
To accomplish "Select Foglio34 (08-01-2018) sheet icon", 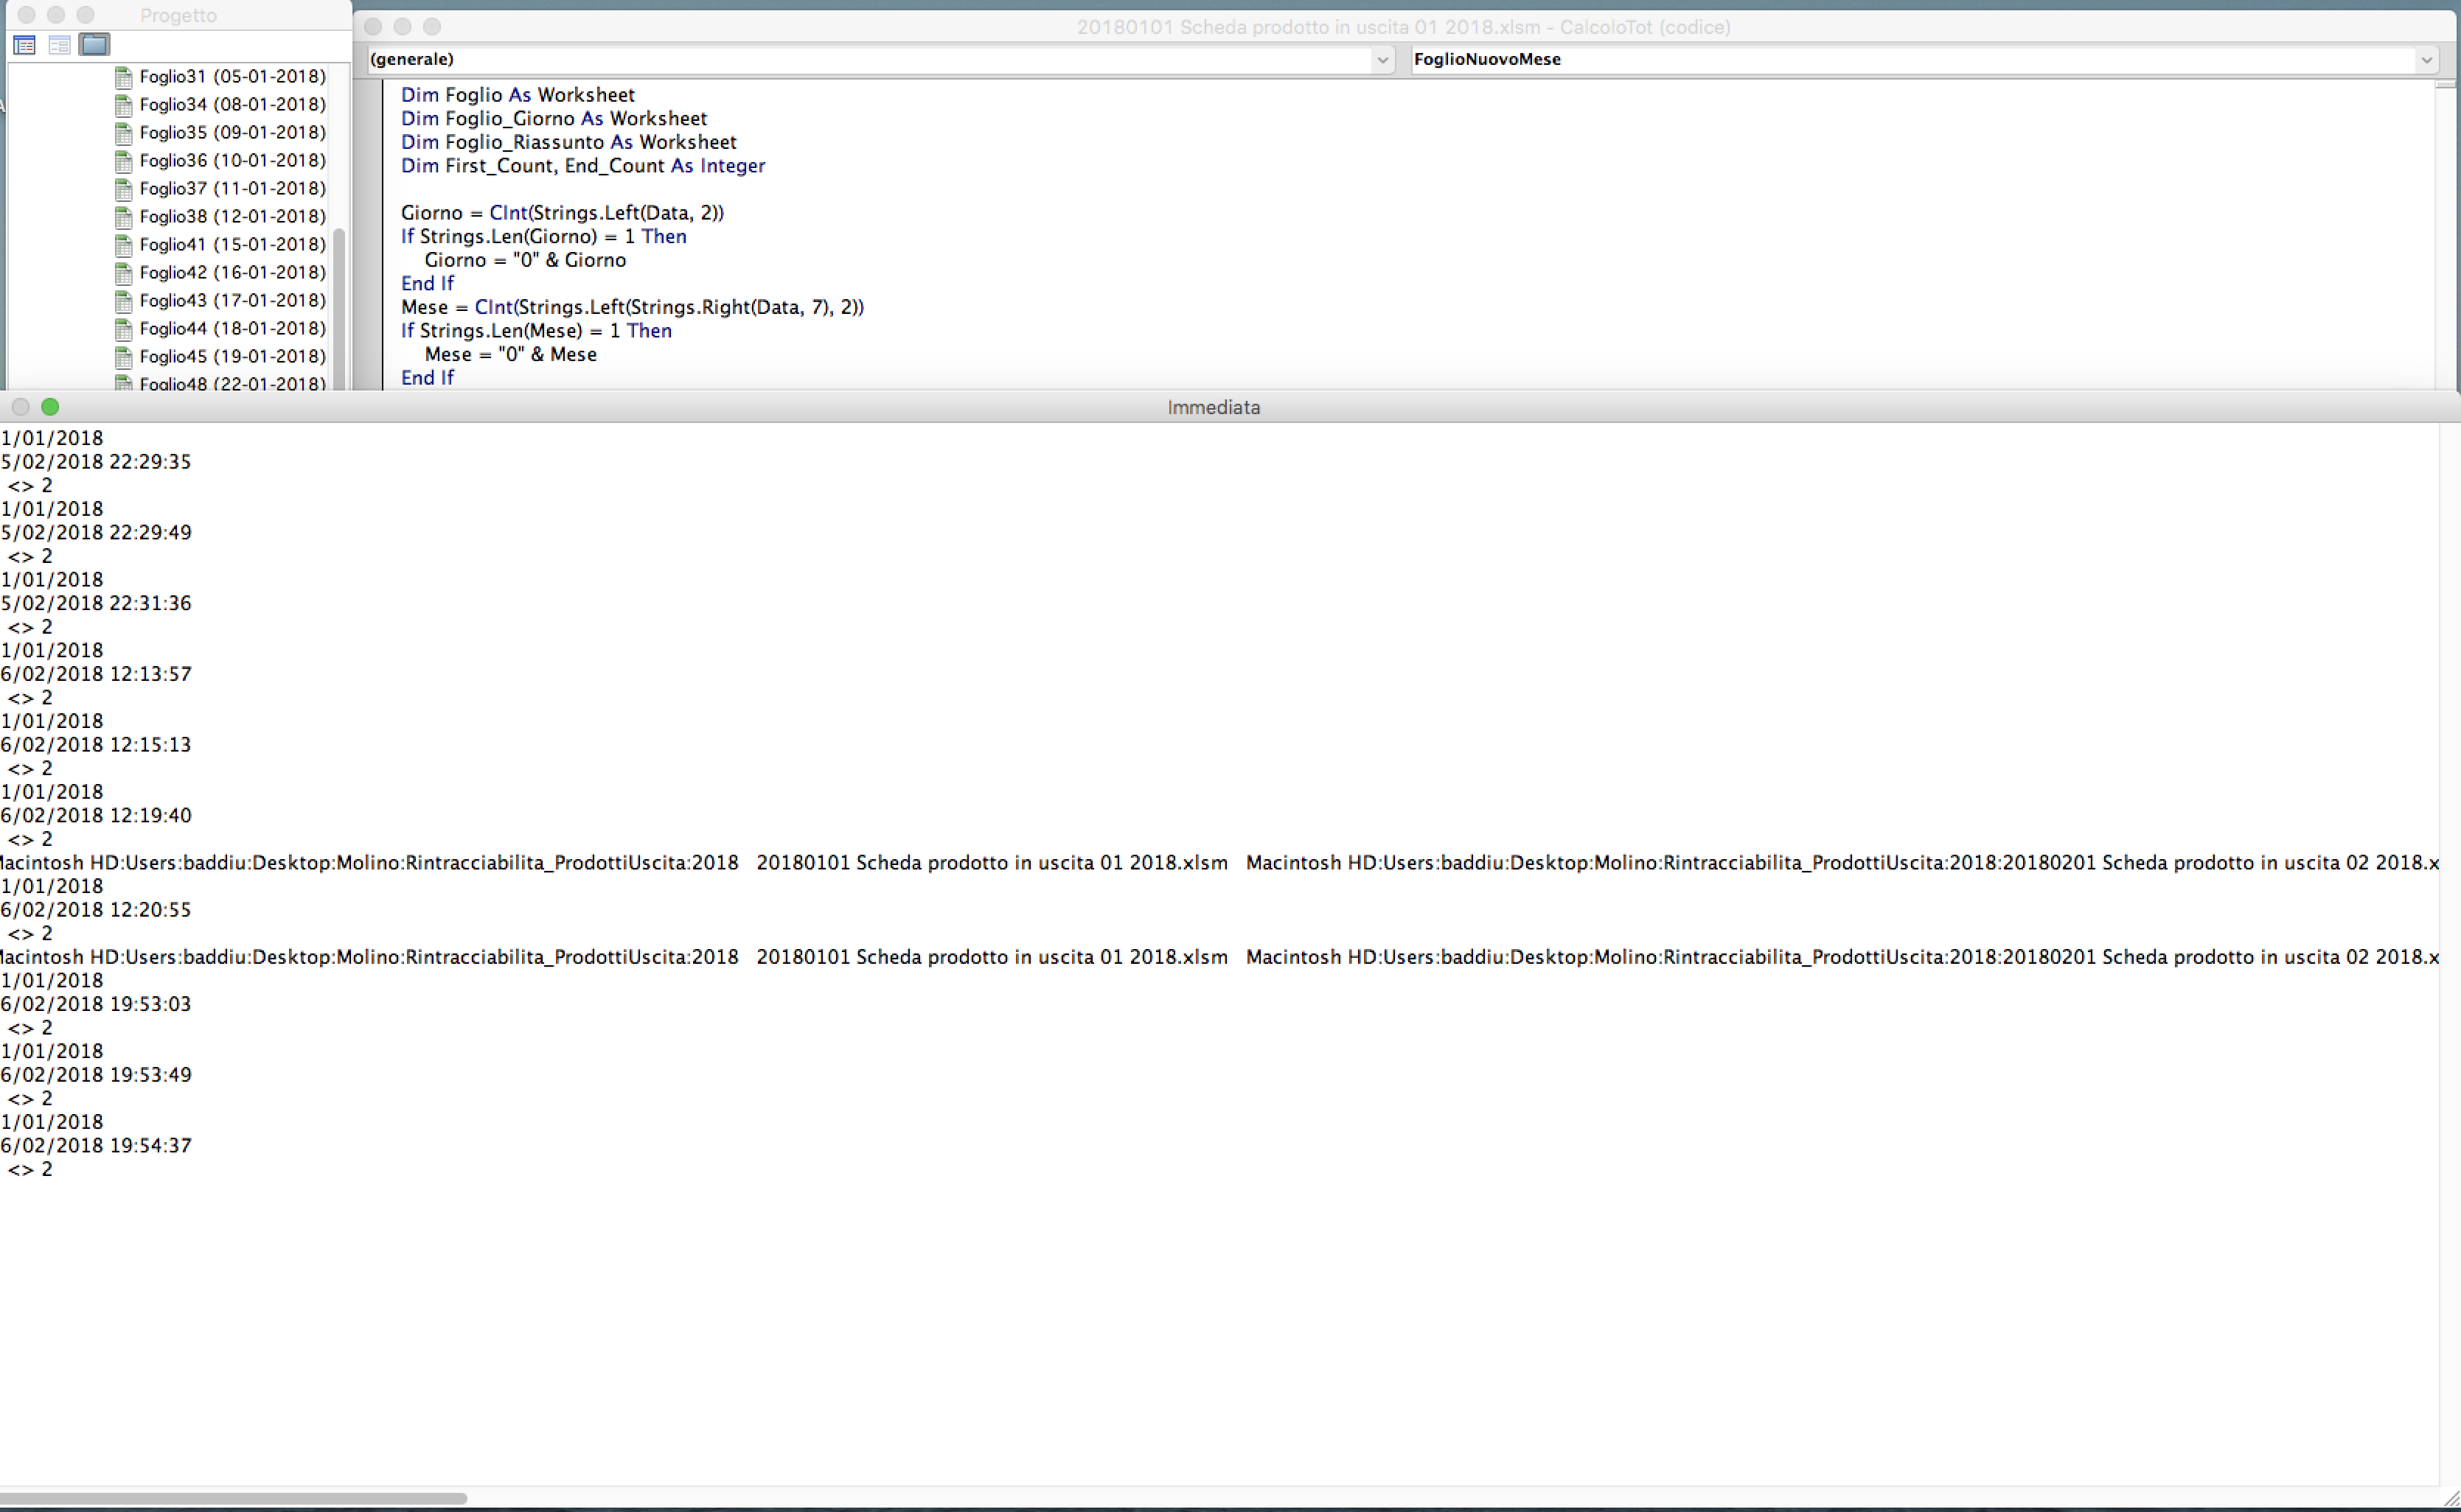I will point(124,105).
